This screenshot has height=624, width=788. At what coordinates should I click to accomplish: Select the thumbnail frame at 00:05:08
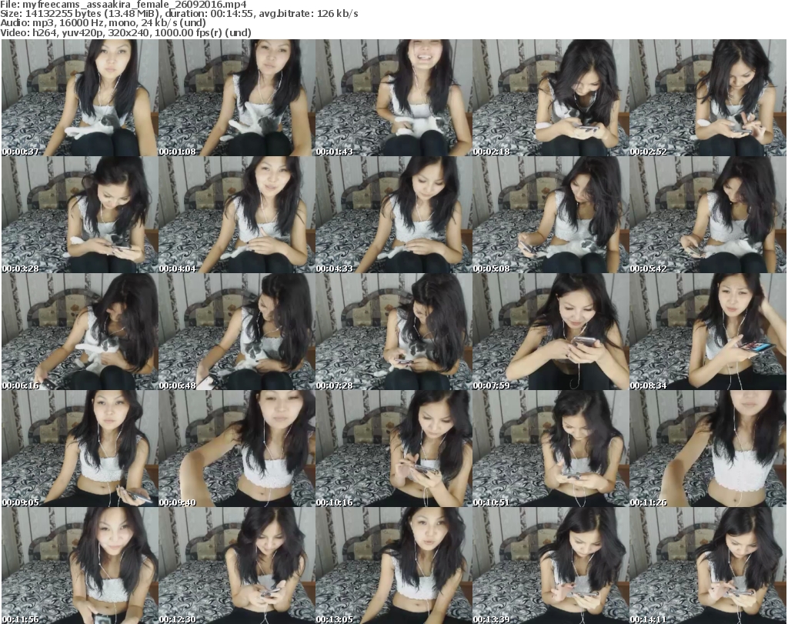pyautogui.click(x=551, y=215)
